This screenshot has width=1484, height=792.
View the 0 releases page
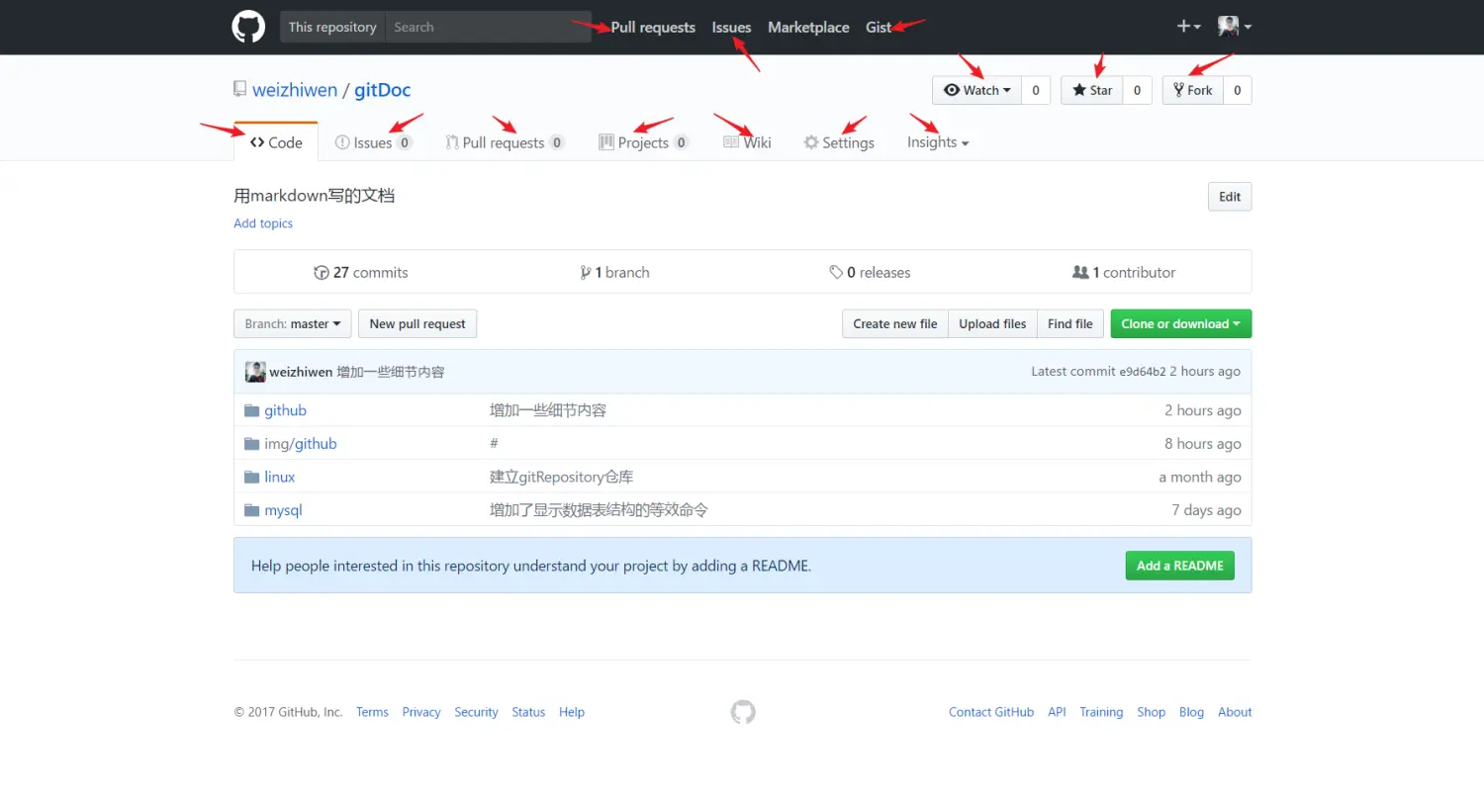(871, 272)
